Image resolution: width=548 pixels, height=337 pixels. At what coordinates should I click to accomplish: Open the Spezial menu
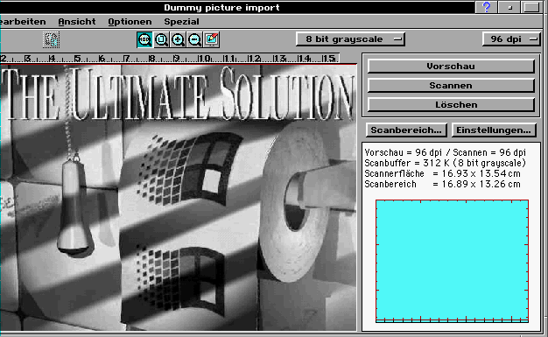click(182, 22)
